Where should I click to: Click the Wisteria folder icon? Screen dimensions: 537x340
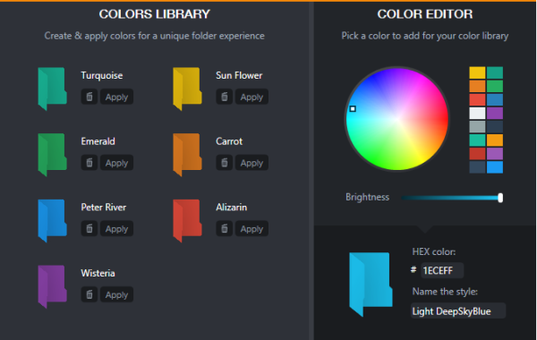click(52, 286)
